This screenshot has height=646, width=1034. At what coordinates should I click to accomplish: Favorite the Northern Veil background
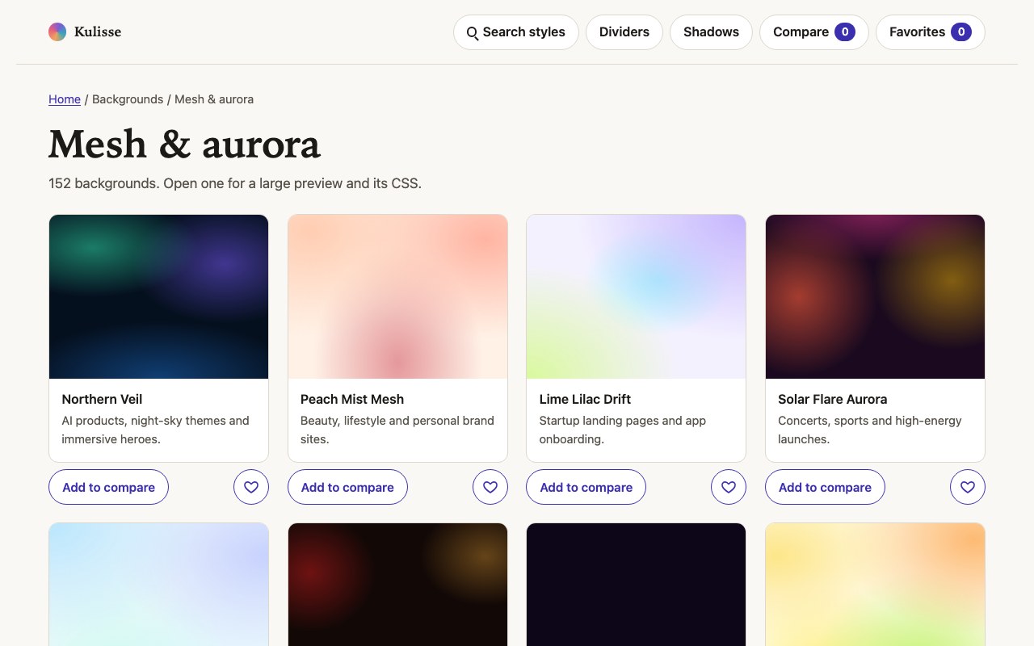tap(251, 487)
